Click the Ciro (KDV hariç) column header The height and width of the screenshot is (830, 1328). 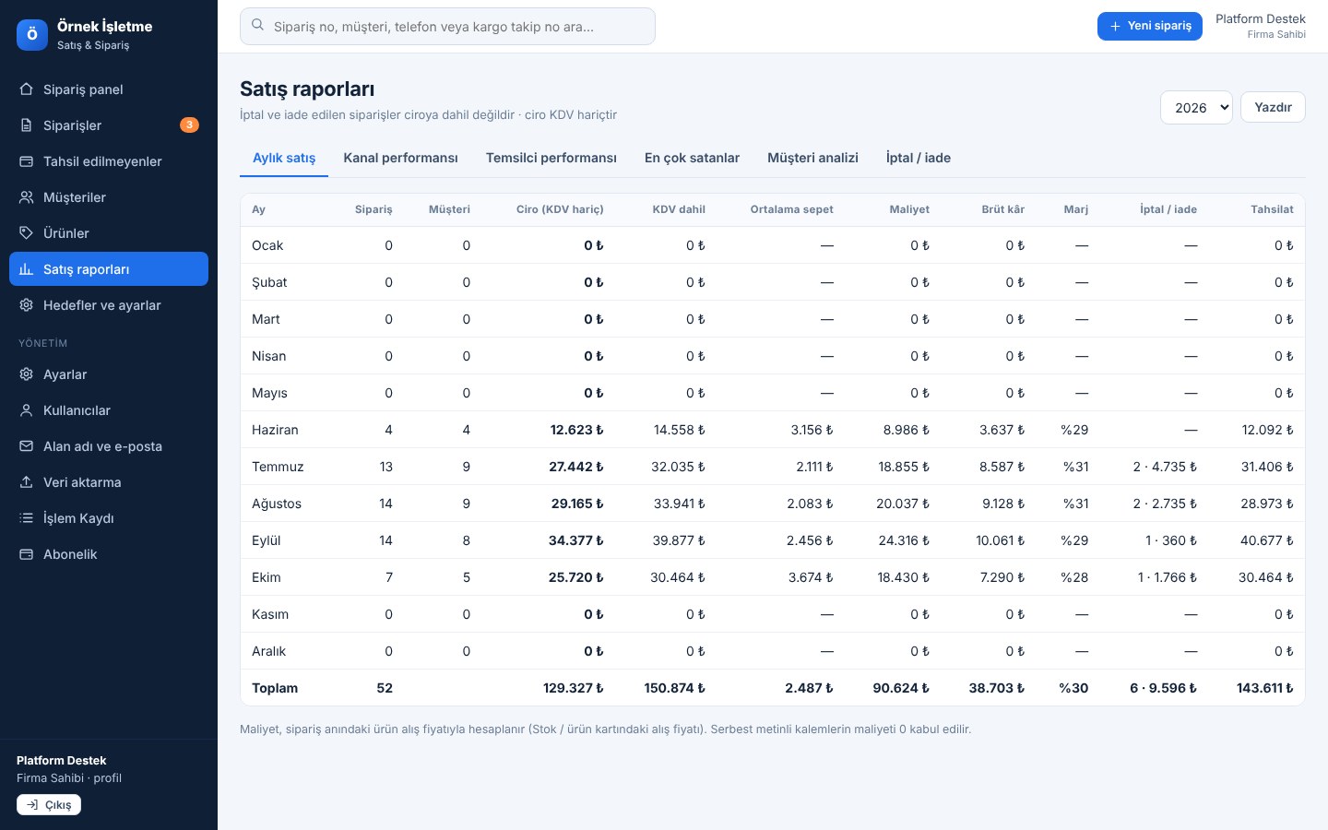point(560,209)
